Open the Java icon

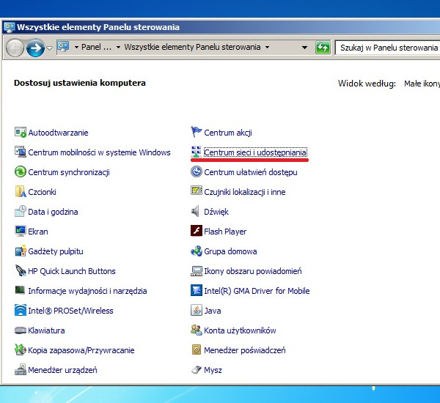(197, 311)
